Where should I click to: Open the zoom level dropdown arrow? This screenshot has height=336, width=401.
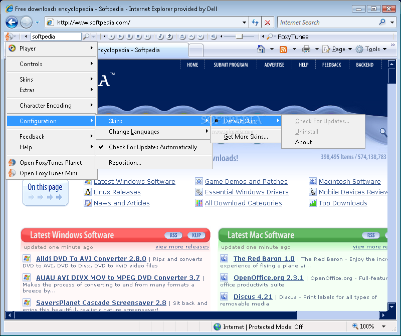click(x=383, y=326)
